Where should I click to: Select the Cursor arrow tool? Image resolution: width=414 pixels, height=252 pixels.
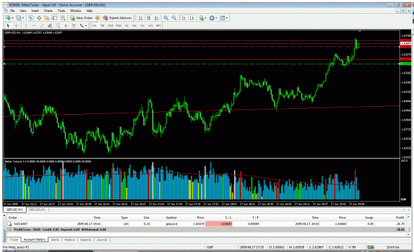pos(8,26)
